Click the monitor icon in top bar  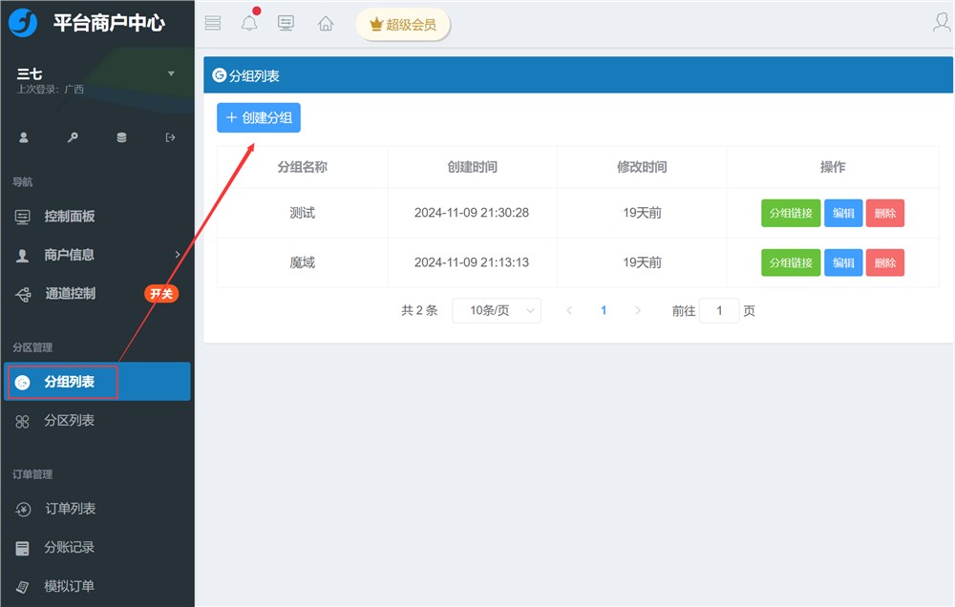coord(286,24)
